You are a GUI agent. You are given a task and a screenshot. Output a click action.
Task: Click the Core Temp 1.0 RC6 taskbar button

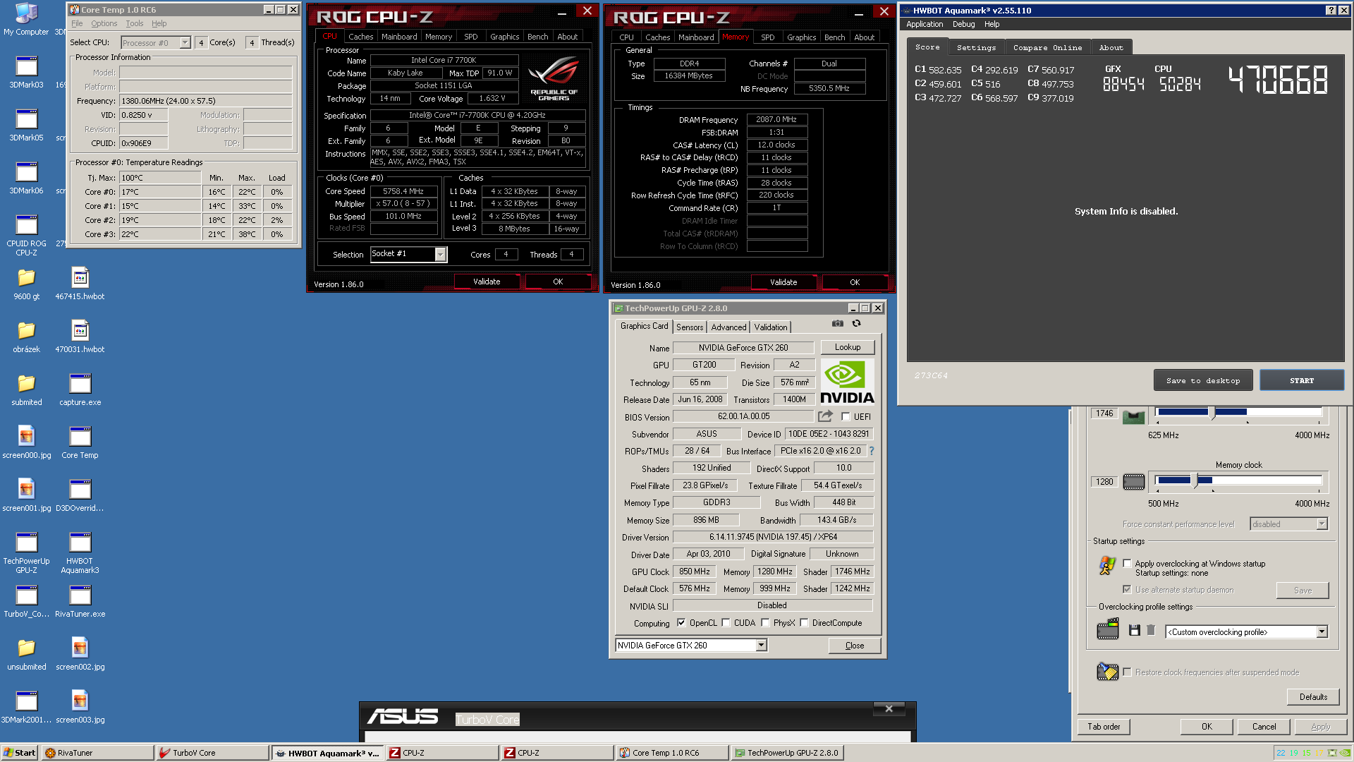[671, 753]
